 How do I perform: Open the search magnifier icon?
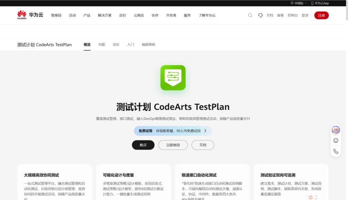tap(250, 15)
